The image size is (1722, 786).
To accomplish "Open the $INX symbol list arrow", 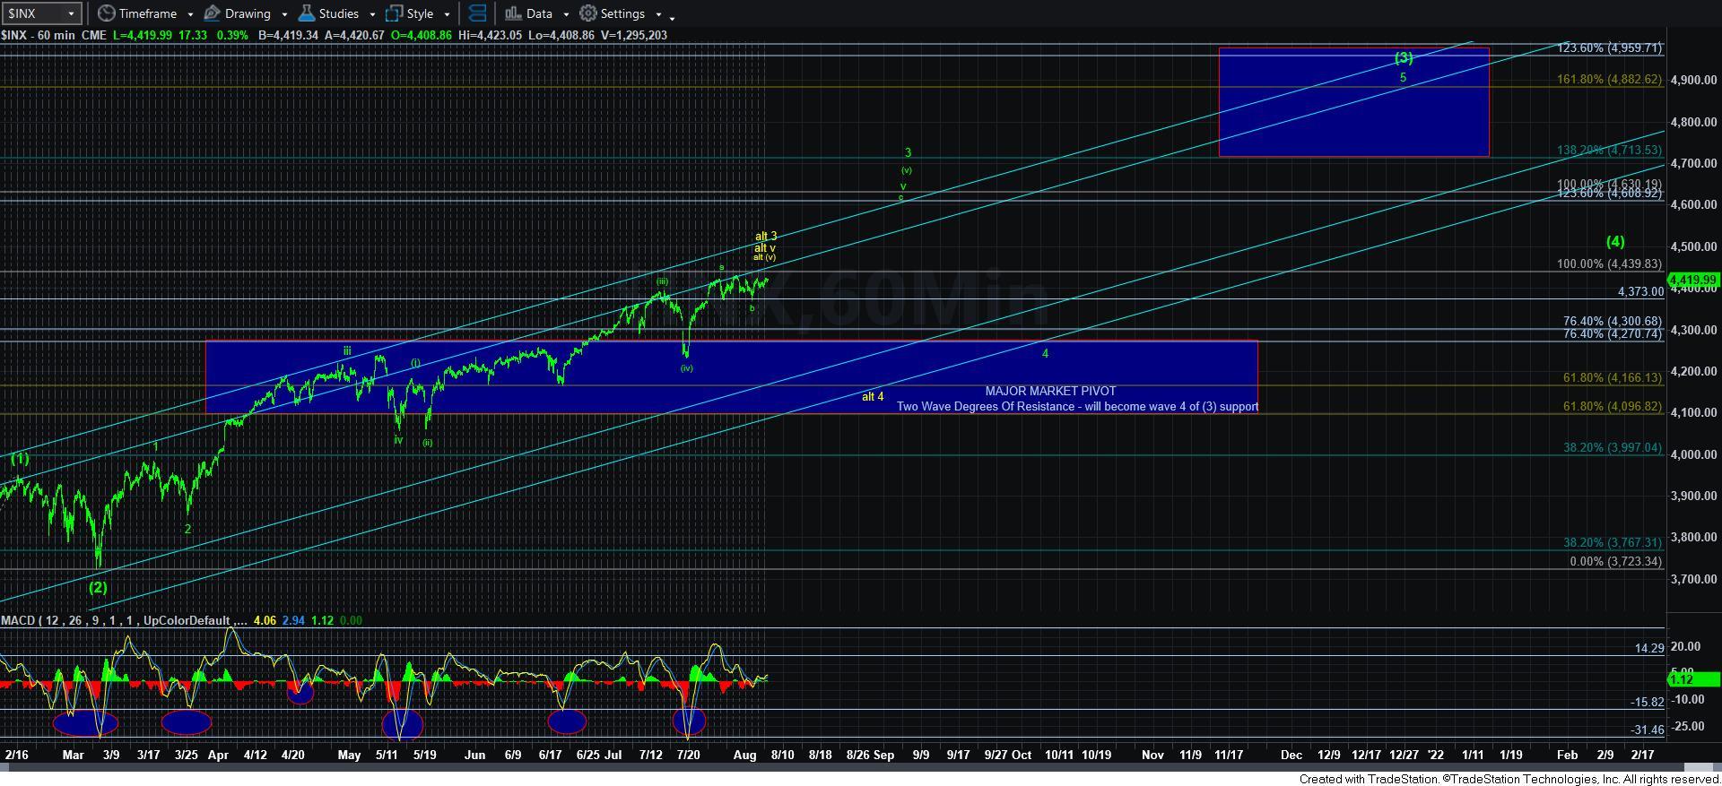I will click(x=70, y=13).
